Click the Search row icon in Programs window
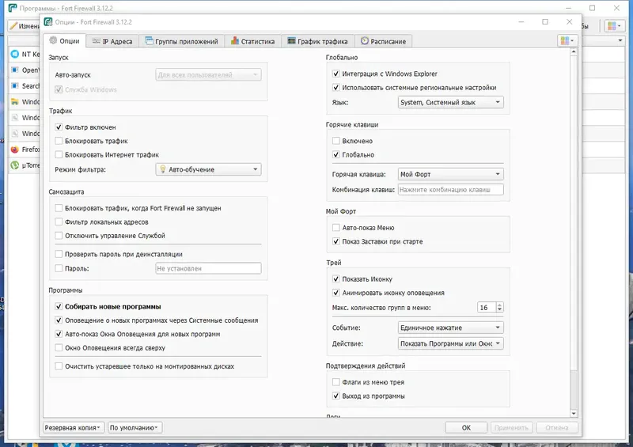Image resolution: width=633 pixels, height=447 pixels. (x=15, y=85)
